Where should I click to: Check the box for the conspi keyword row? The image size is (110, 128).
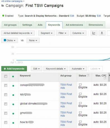pyautogui.click(x=6, y=85)
